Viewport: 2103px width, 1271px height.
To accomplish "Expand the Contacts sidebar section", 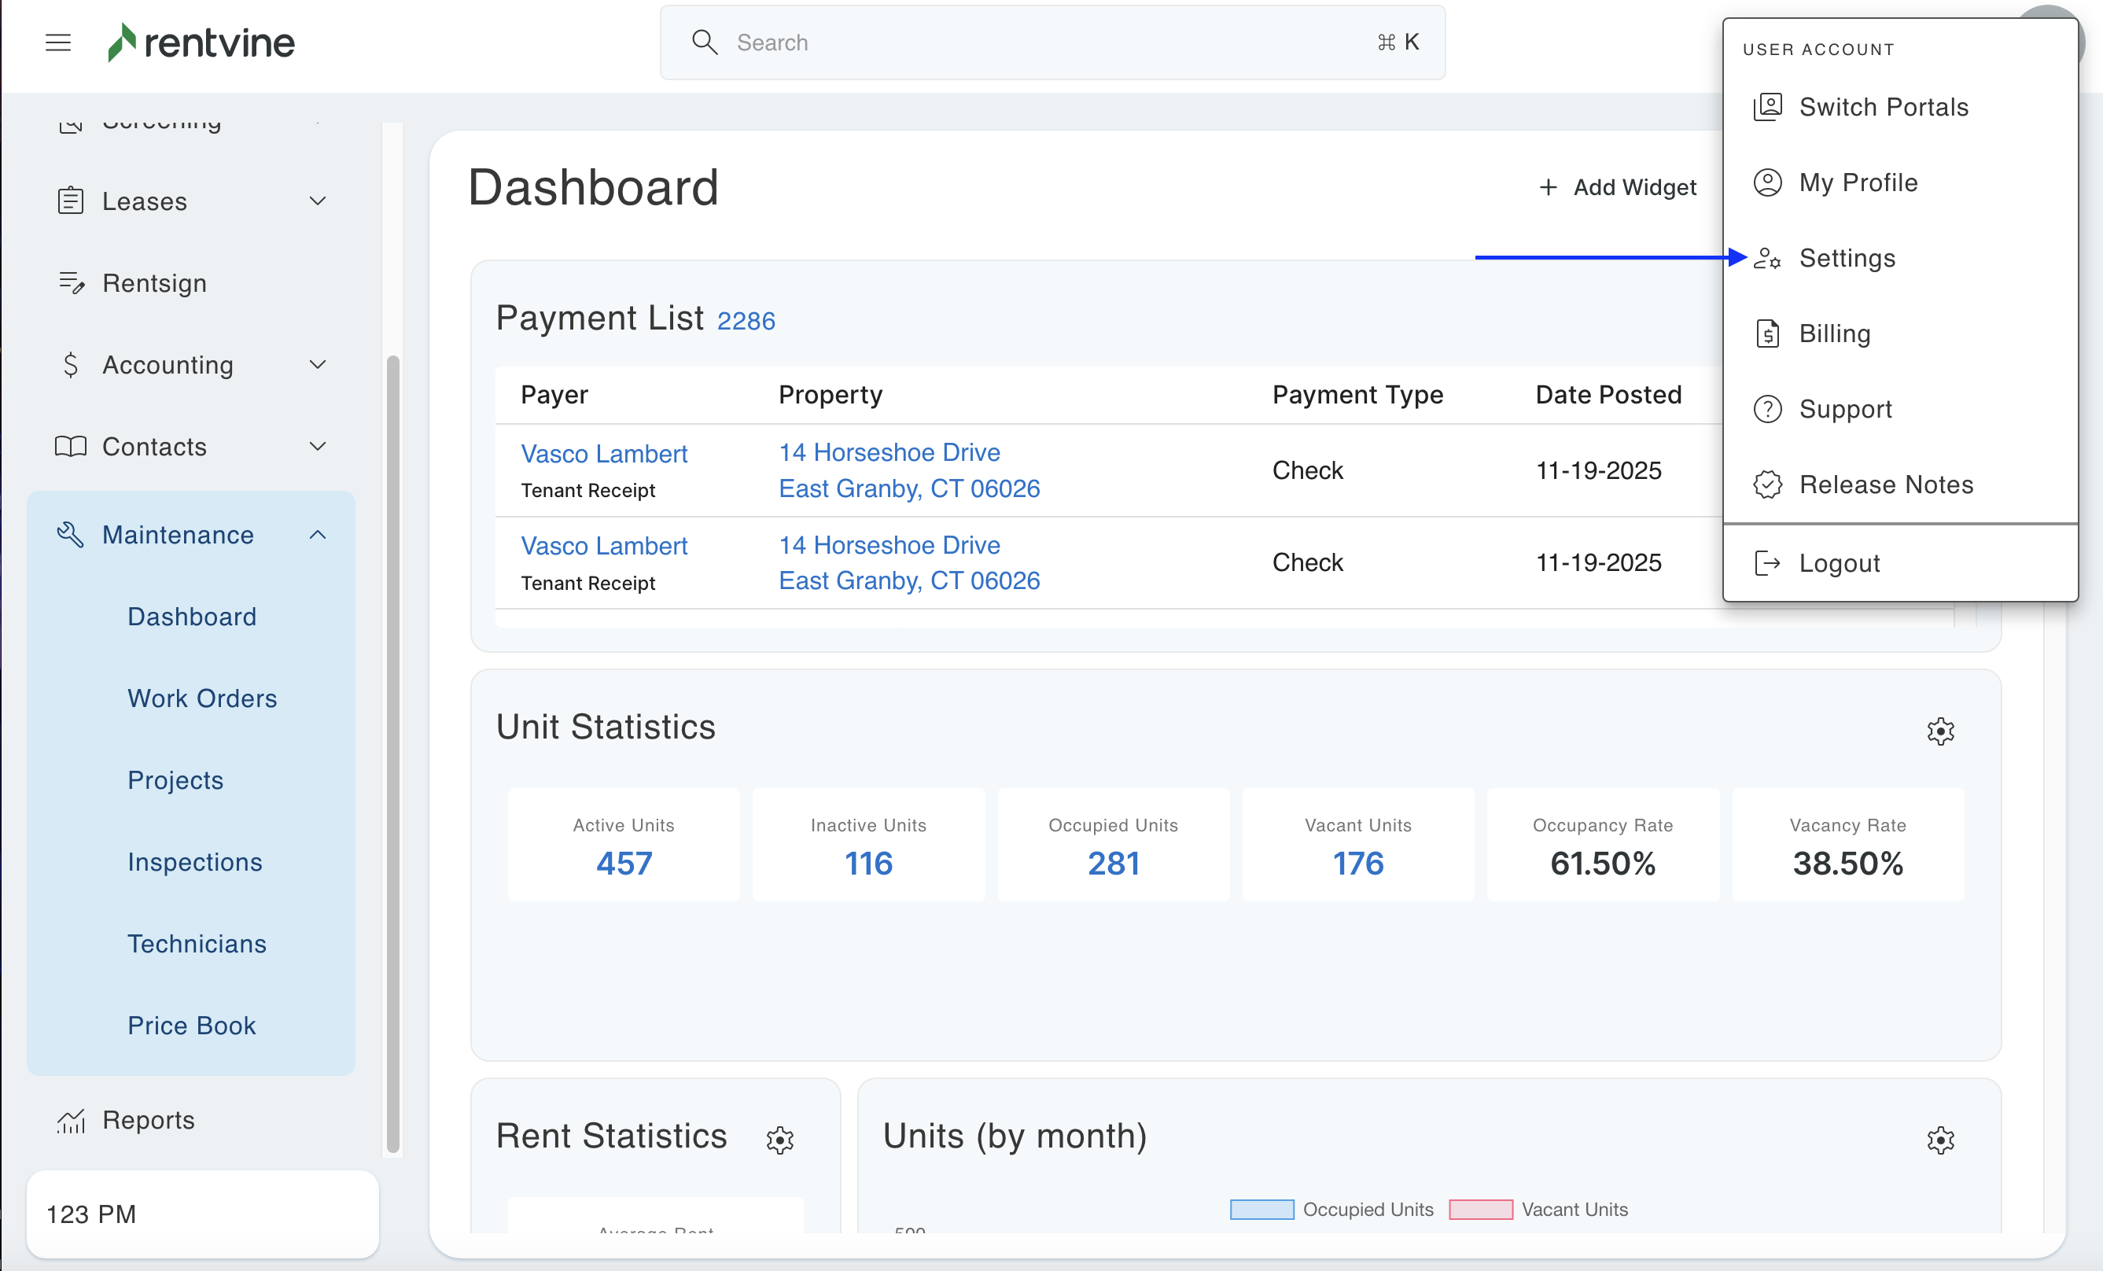I will point(318,447).
